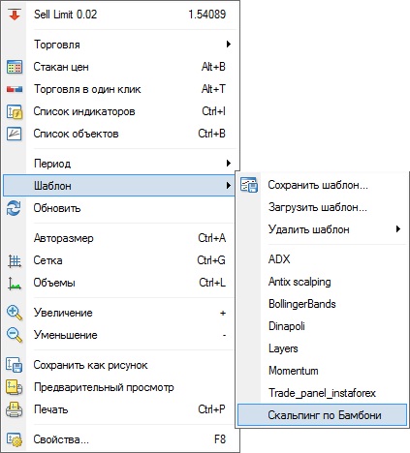Toggle Авторазмер auto-scale option
Image resolution: width=410 pixels, height=453 pixels.
(118, 238)
